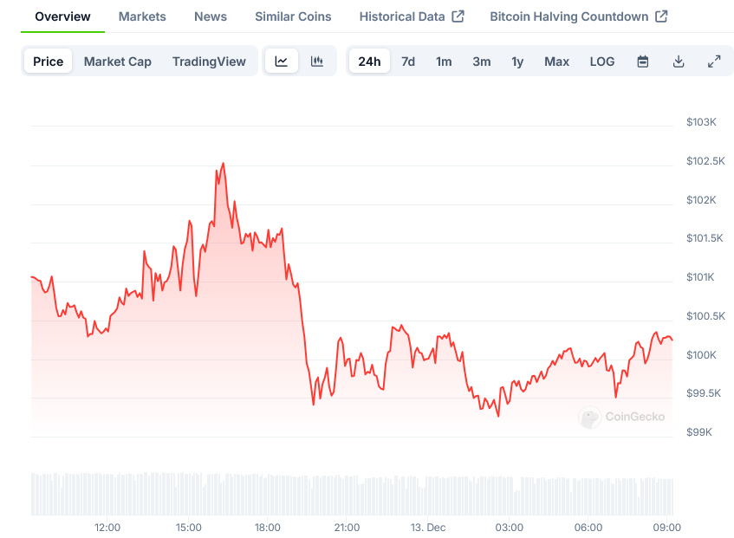Select the TradingView chart option
Viewport: 734px width, 538px height.
click(x=209, y=62)
